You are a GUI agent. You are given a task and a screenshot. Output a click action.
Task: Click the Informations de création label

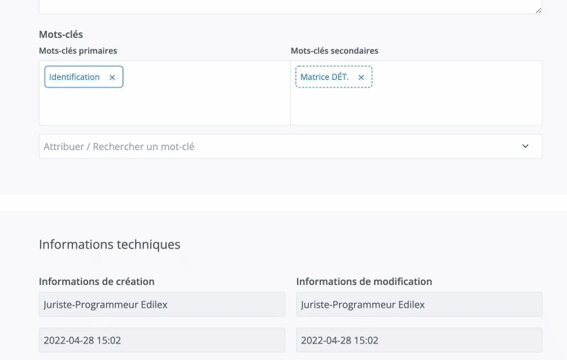pyautogui.click(x=96, y=282)
